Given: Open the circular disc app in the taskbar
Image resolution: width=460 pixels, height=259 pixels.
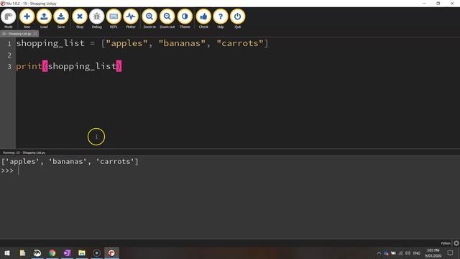Looking at the screenshot, I should click(x=96, y=253).
